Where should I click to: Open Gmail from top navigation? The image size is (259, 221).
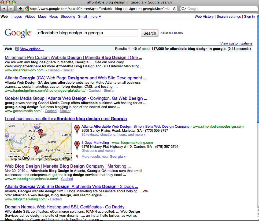(x=82, y=17)
